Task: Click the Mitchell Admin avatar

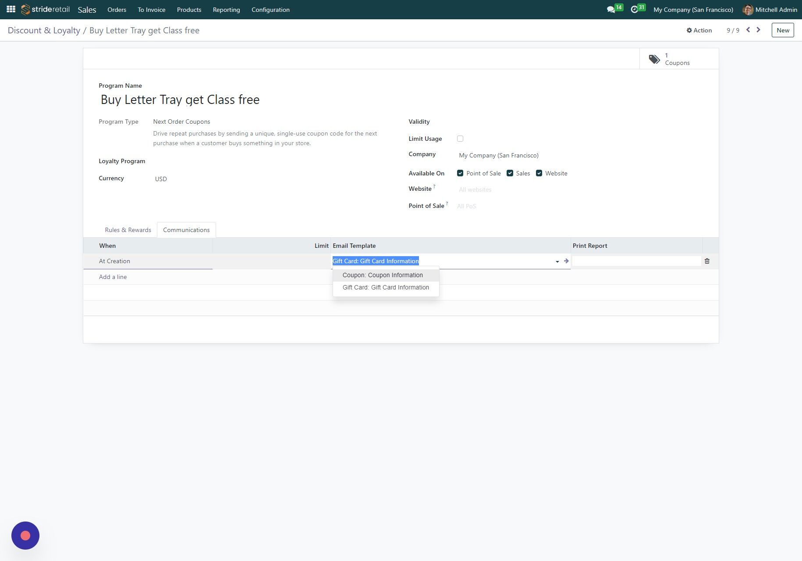Action: coord(748,10)
